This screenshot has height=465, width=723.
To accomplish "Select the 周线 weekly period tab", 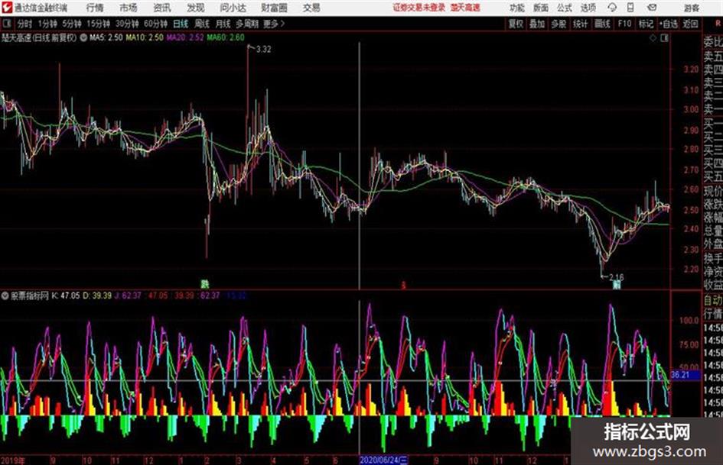I will tap(202, 24).
